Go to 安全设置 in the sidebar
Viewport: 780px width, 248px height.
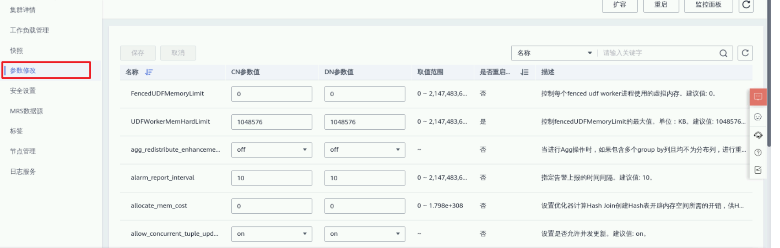click(23, 91)
